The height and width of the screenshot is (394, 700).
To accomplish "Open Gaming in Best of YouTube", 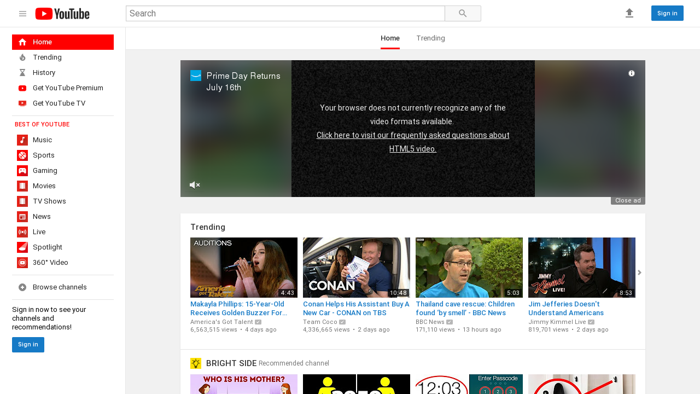I will coord(63,171).
